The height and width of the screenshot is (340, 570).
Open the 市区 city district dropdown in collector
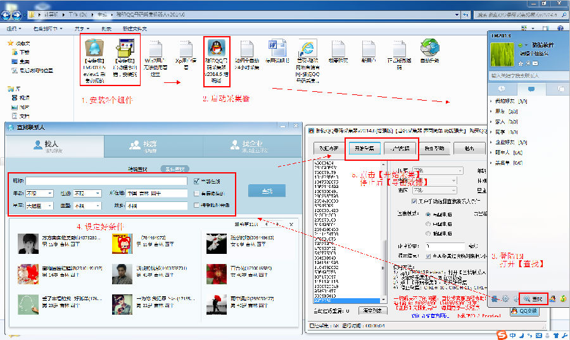(434, 190)
